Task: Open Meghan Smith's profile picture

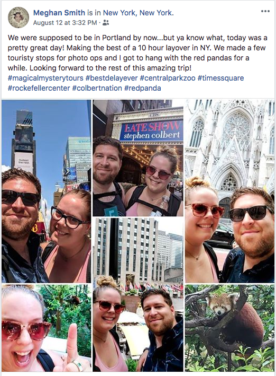Action: pos(19,18)
